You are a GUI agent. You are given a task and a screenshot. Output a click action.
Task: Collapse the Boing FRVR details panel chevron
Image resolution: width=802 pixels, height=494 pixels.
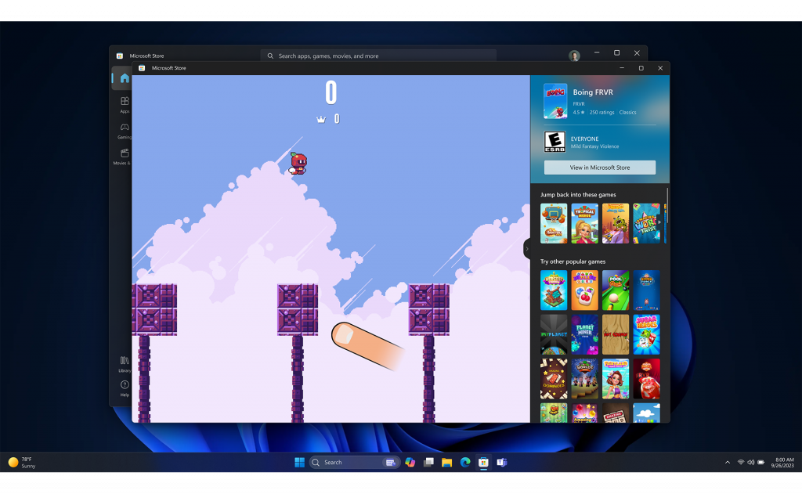tap(528, 248)
